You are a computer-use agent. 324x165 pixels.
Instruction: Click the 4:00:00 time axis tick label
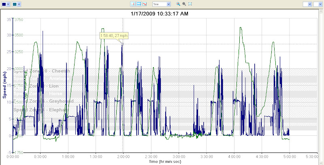click(234, 156)
